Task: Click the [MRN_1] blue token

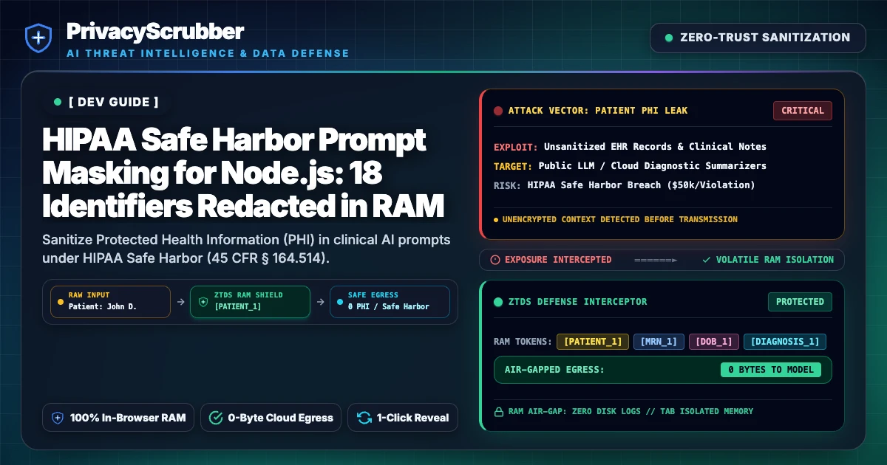Action: click(659, 342)
